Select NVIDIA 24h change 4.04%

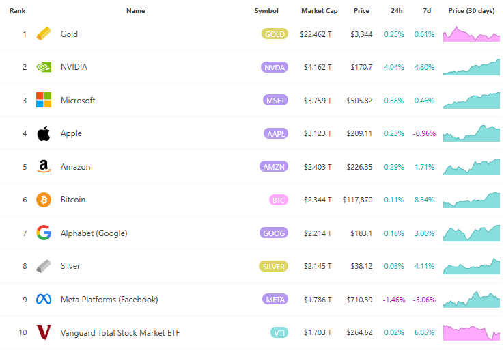pos(394,67)
